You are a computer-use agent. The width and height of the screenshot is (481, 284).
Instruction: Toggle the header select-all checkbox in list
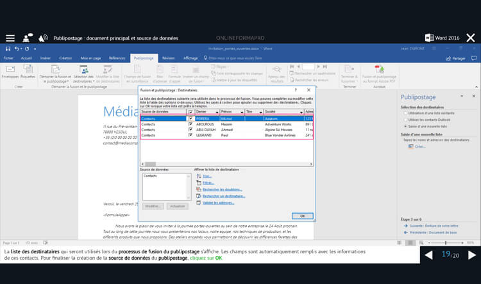pyautogui.click(x=190, y=112)
